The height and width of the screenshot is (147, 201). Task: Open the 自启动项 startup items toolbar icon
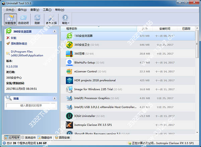pyautogui.click(x=23, y=19)
